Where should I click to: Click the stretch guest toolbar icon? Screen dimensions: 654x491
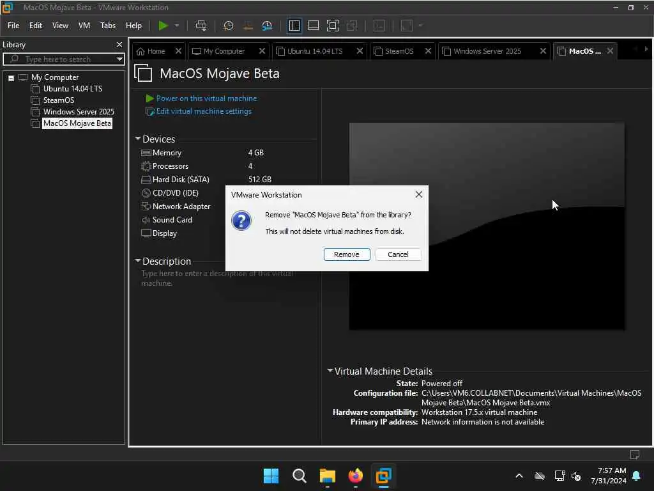coord(407,26)
